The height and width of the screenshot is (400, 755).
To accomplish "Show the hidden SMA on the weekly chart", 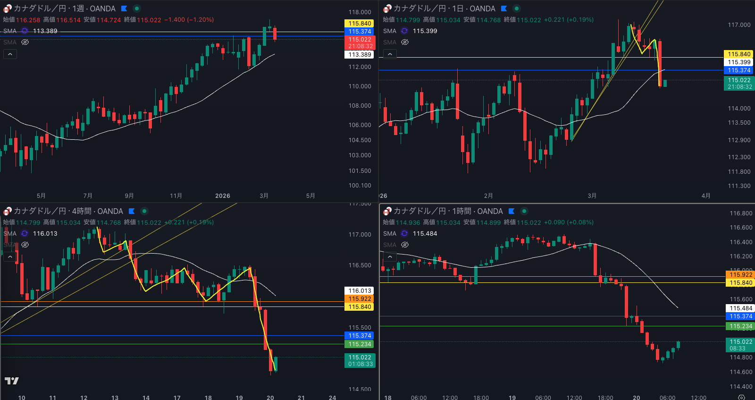I will [x=25, y=42].
